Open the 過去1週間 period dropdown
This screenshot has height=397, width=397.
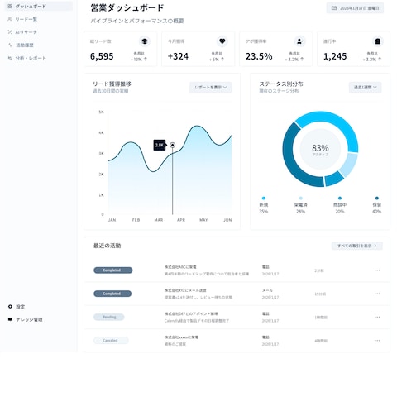pyautogui.click(x=366, y=87)
